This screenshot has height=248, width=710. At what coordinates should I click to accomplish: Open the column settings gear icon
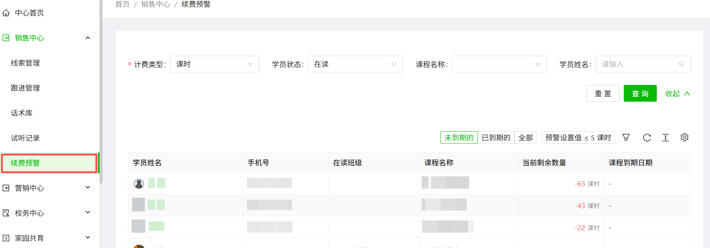684,137
